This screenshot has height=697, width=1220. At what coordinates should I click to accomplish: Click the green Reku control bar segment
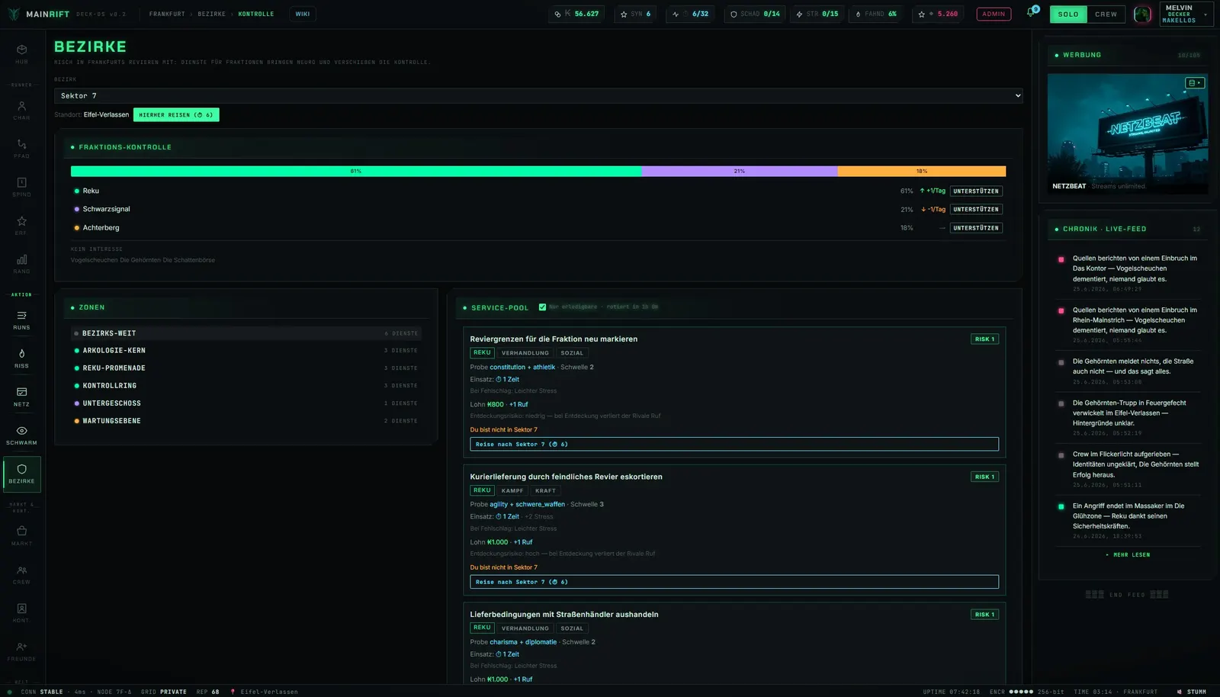pos(356,171)
